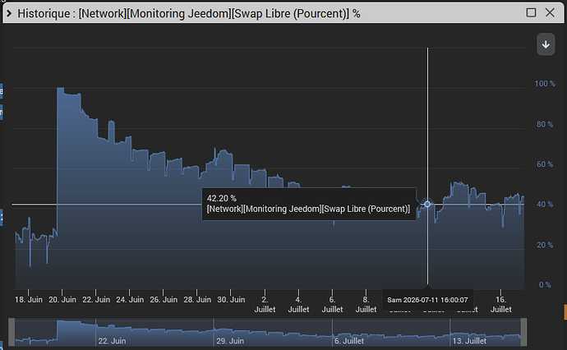
Task: Click the 22. Juin marker in navigator
Action: (x=112, y=341)
